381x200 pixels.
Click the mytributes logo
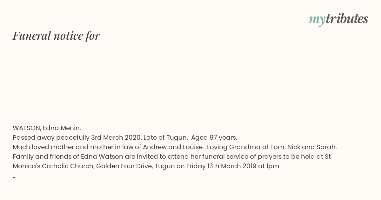click(x=338, y=19)
